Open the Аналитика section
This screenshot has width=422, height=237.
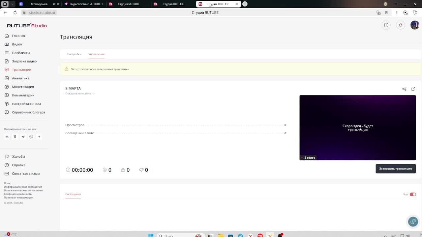pyautogui.click(x=17, y=78)
